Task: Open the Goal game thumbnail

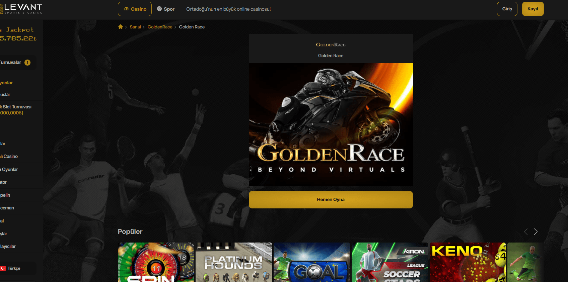Action: [x=312, y=262]
